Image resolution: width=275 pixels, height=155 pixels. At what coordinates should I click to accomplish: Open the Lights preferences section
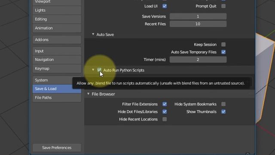pyautogui.click(x=57, y=10)
